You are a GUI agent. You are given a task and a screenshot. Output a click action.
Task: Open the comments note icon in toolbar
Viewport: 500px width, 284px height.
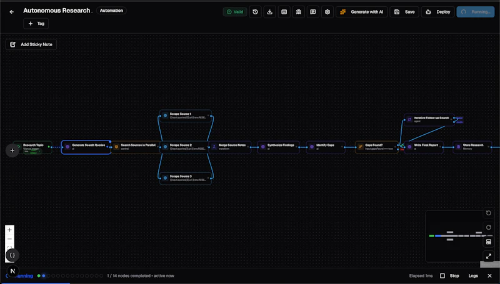(x=313, y=12)
